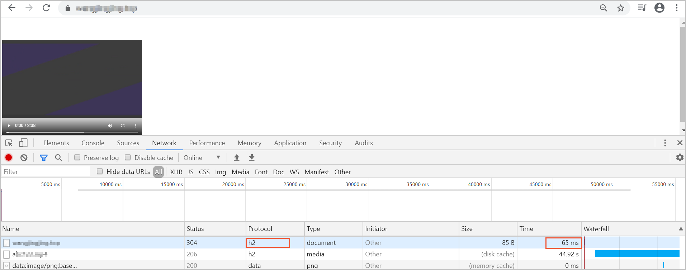Click the browser forward arrow
This screenshot has height=270, width=686.
click(x=29, y=8)
